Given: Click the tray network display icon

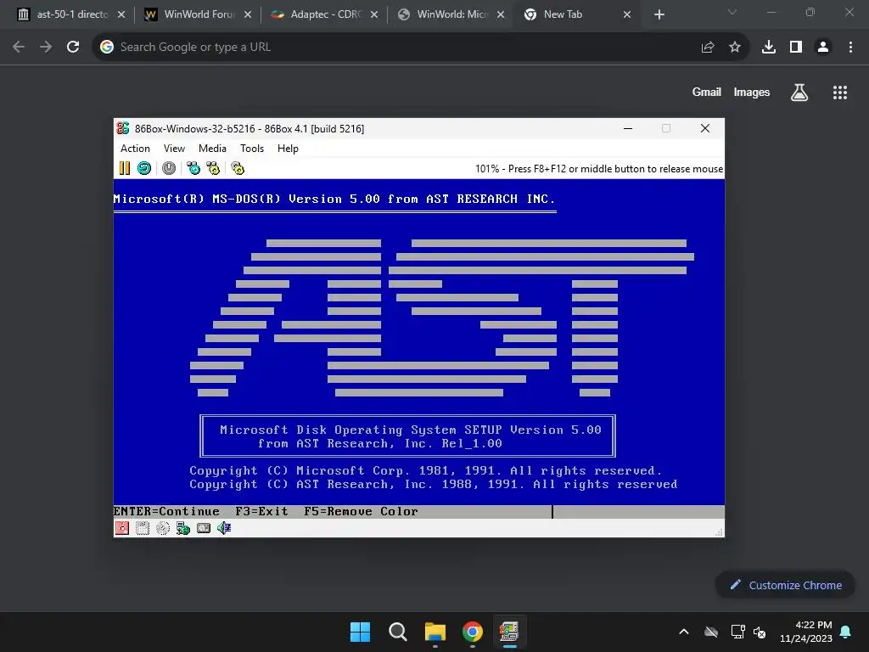Looking at the screenshot, I should click(737, 632).
